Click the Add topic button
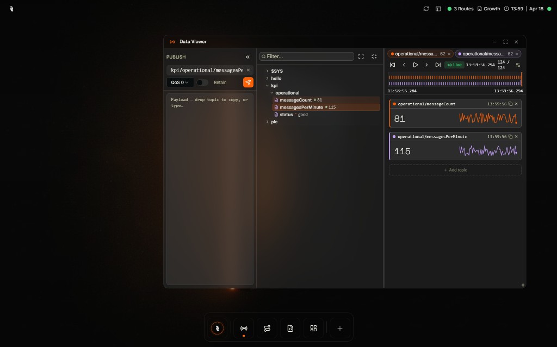This screenshot has width=557, height=347. click(455, 170)
